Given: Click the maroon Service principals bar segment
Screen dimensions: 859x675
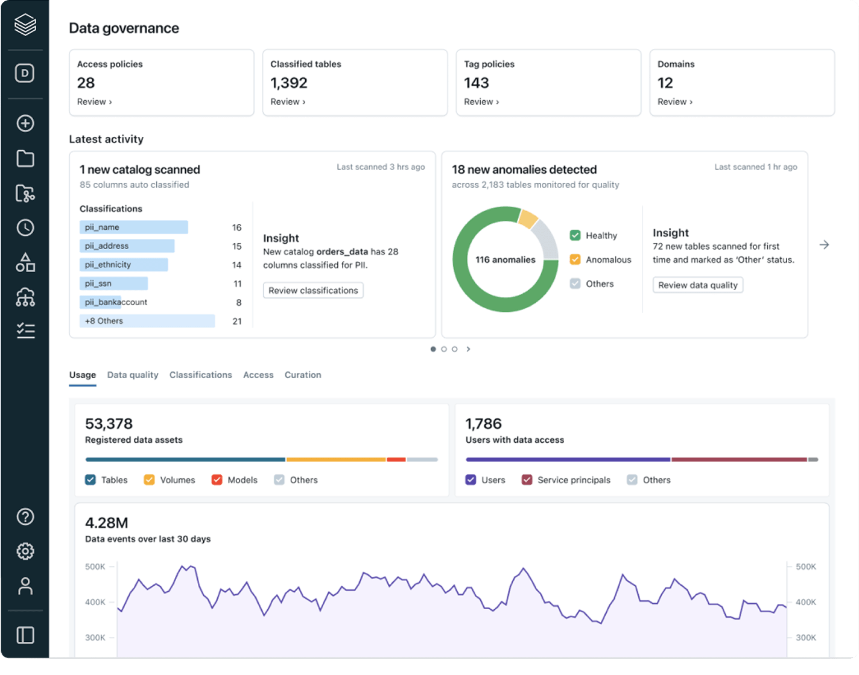Looking at the screenshot, I should (739, 460).
